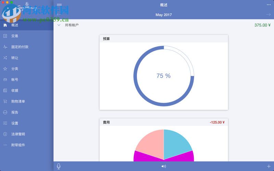This screenshot has height=171, width=274.
Task: Click the inbox icon beside 帐号
Action: point(5,80)
